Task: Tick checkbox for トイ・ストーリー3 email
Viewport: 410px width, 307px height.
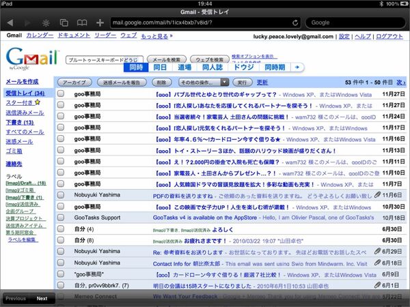Action: click(61, 150)
